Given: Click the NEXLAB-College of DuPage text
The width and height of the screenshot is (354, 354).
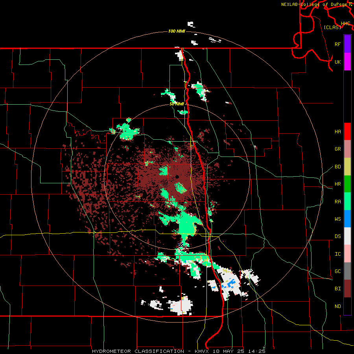Looking at the screenshot, I should coord(314,4).
